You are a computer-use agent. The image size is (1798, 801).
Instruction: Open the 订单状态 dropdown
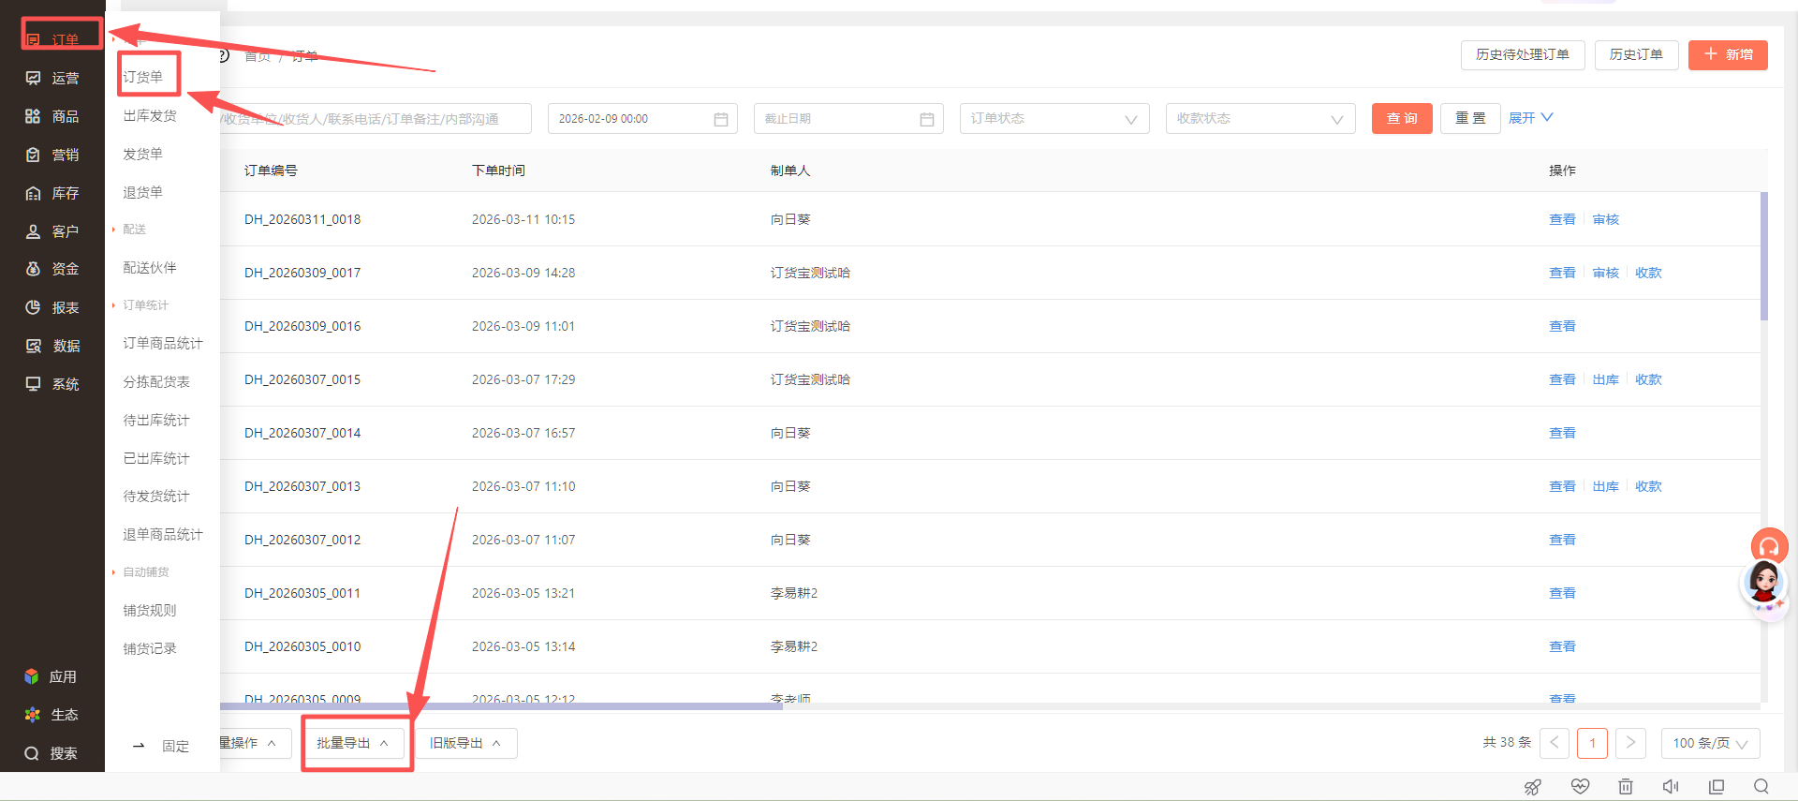pos(1054,119)
